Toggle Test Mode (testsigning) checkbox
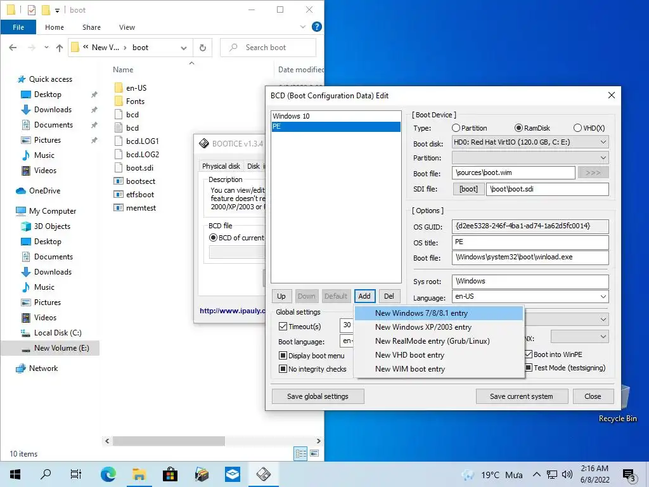The width and height of the screenshot is (649, 487). 529,367
